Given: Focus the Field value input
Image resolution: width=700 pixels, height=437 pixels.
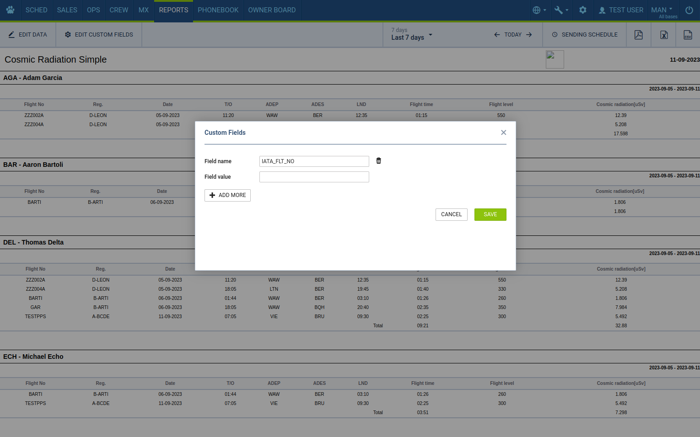Looking at the screenshot, I should [314, 177].
